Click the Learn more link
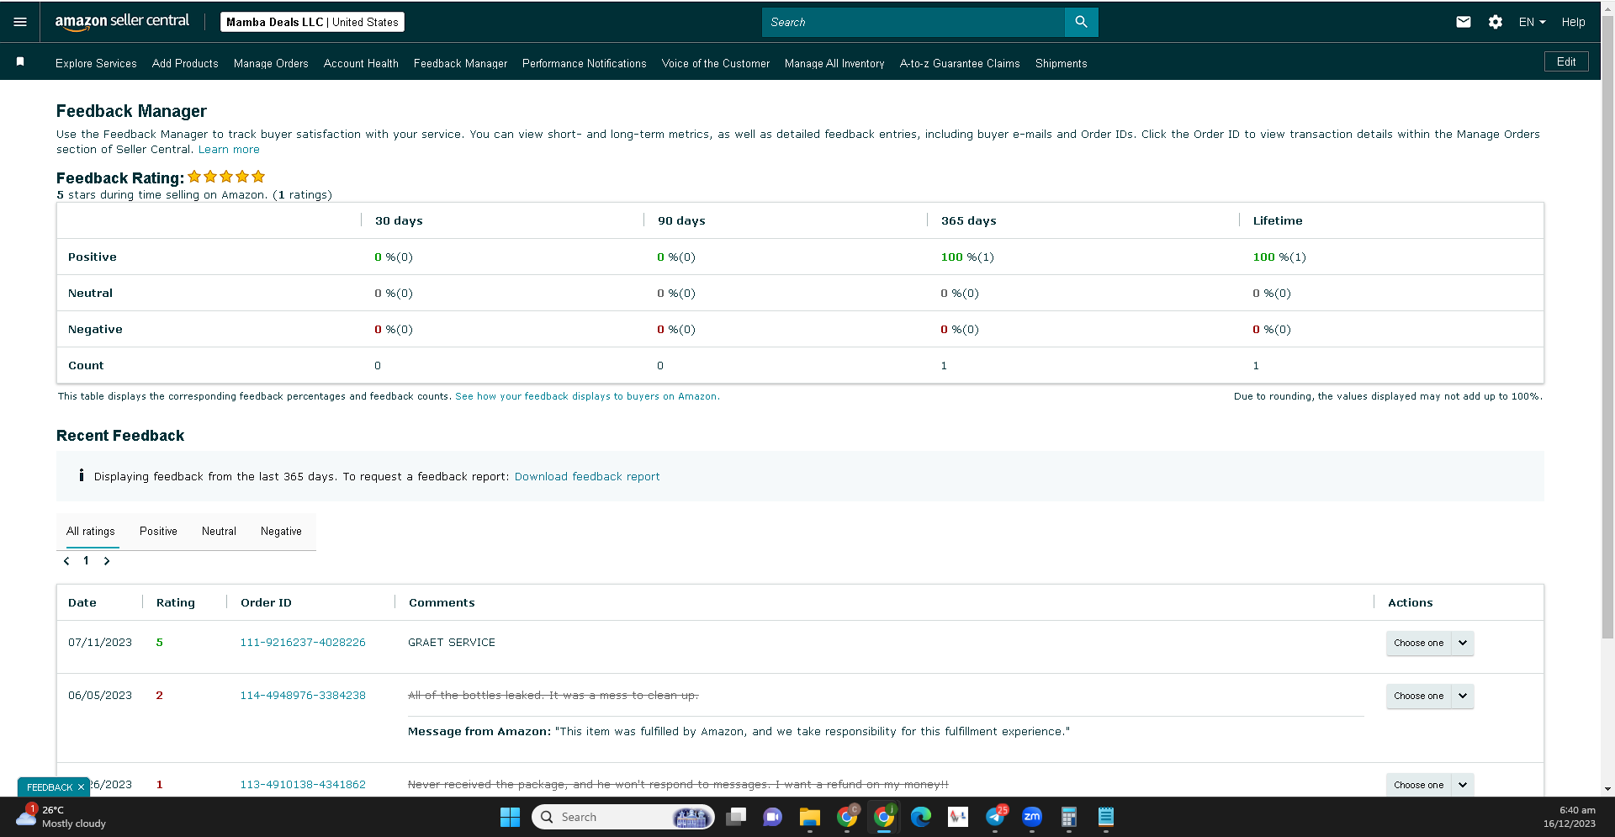The width and height of the screenshot is (1615, 837). [x=229, y=149]
